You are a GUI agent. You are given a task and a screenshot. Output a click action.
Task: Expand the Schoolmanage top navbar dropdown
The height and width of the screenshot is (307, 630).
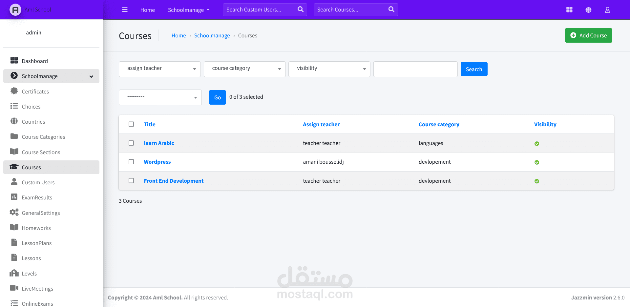tap(189, 10)
